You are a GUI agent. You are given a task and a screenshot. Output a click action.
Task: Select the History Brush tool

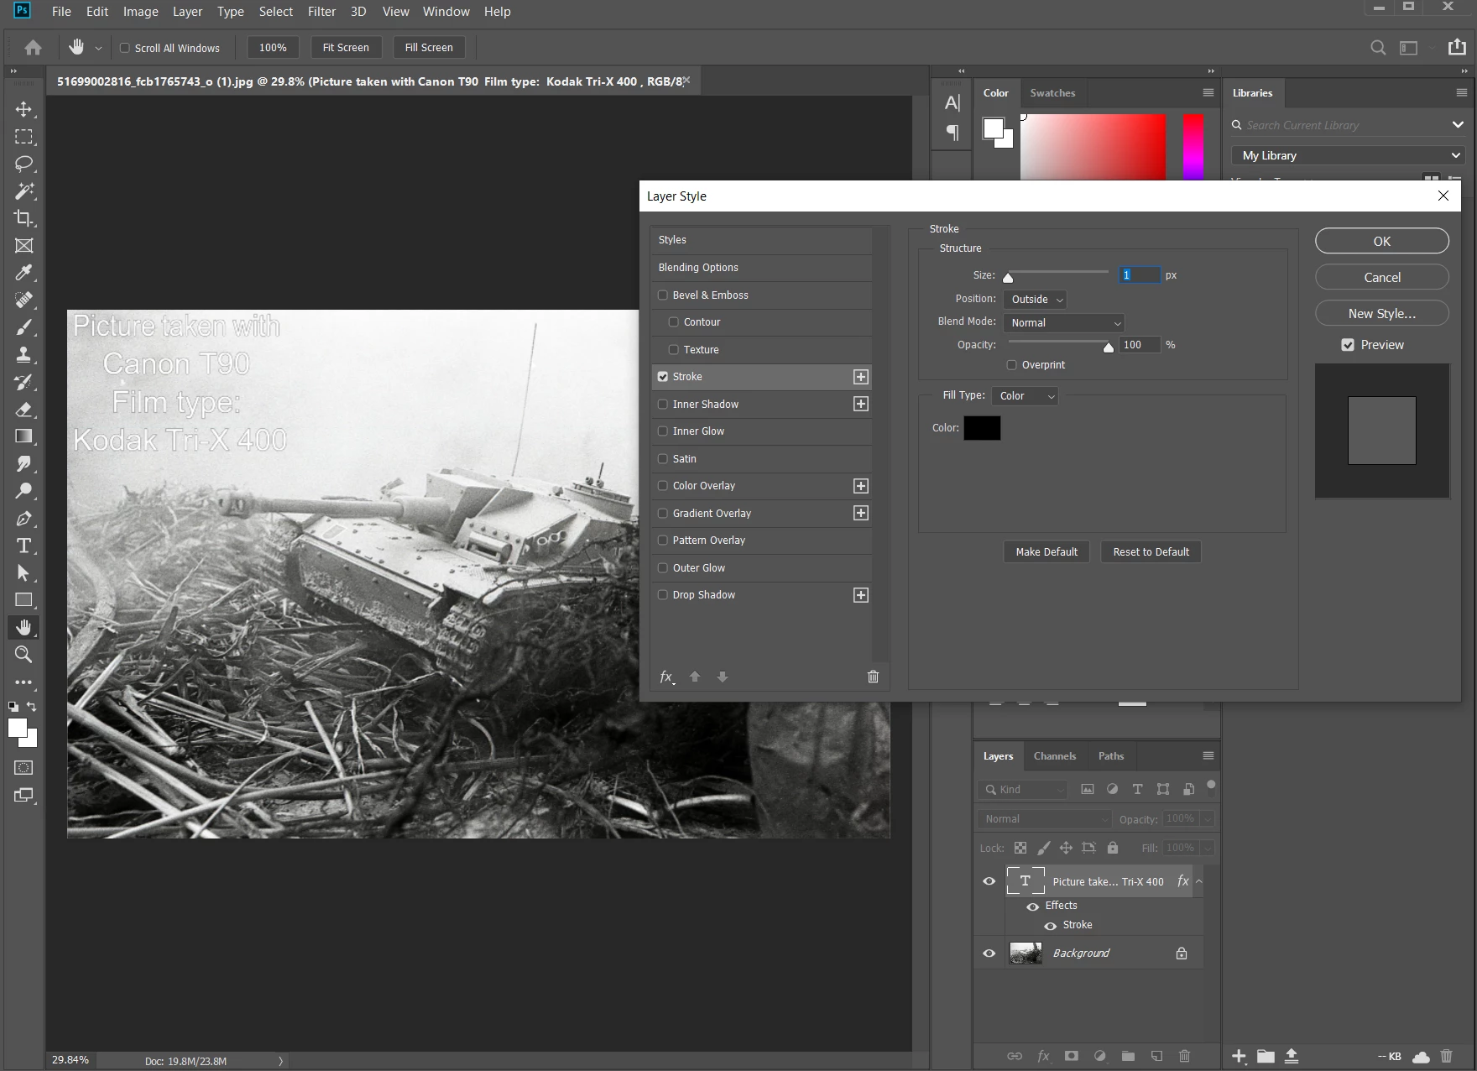point(23,382)
